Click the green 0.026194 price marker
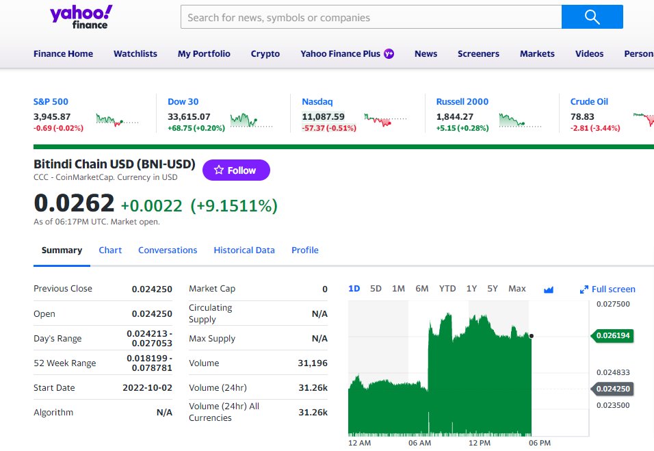 [612, 335]
